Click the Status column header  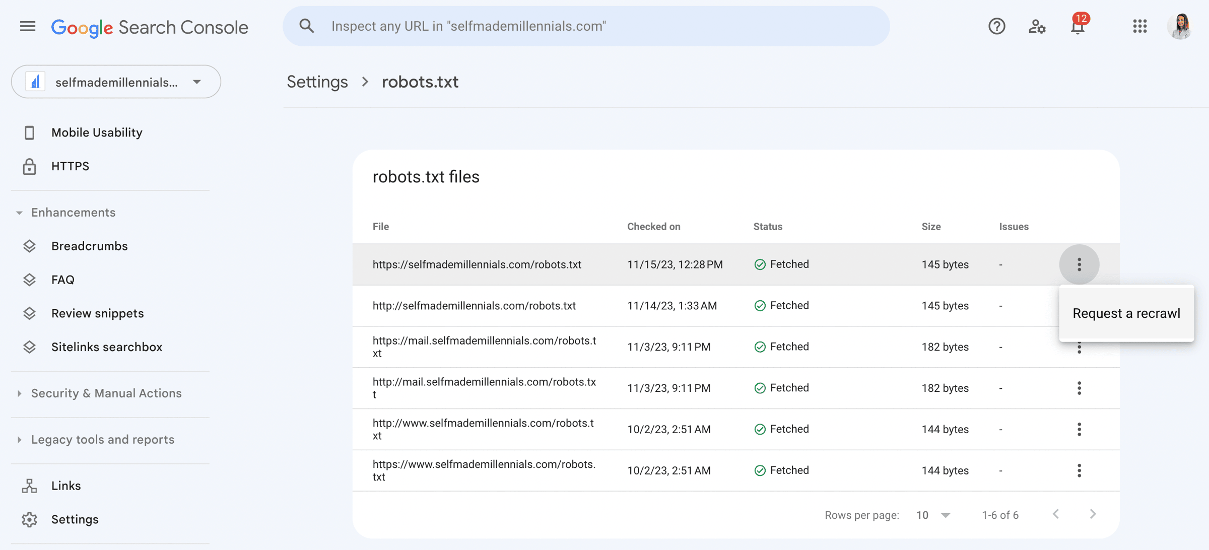(768, 227)
